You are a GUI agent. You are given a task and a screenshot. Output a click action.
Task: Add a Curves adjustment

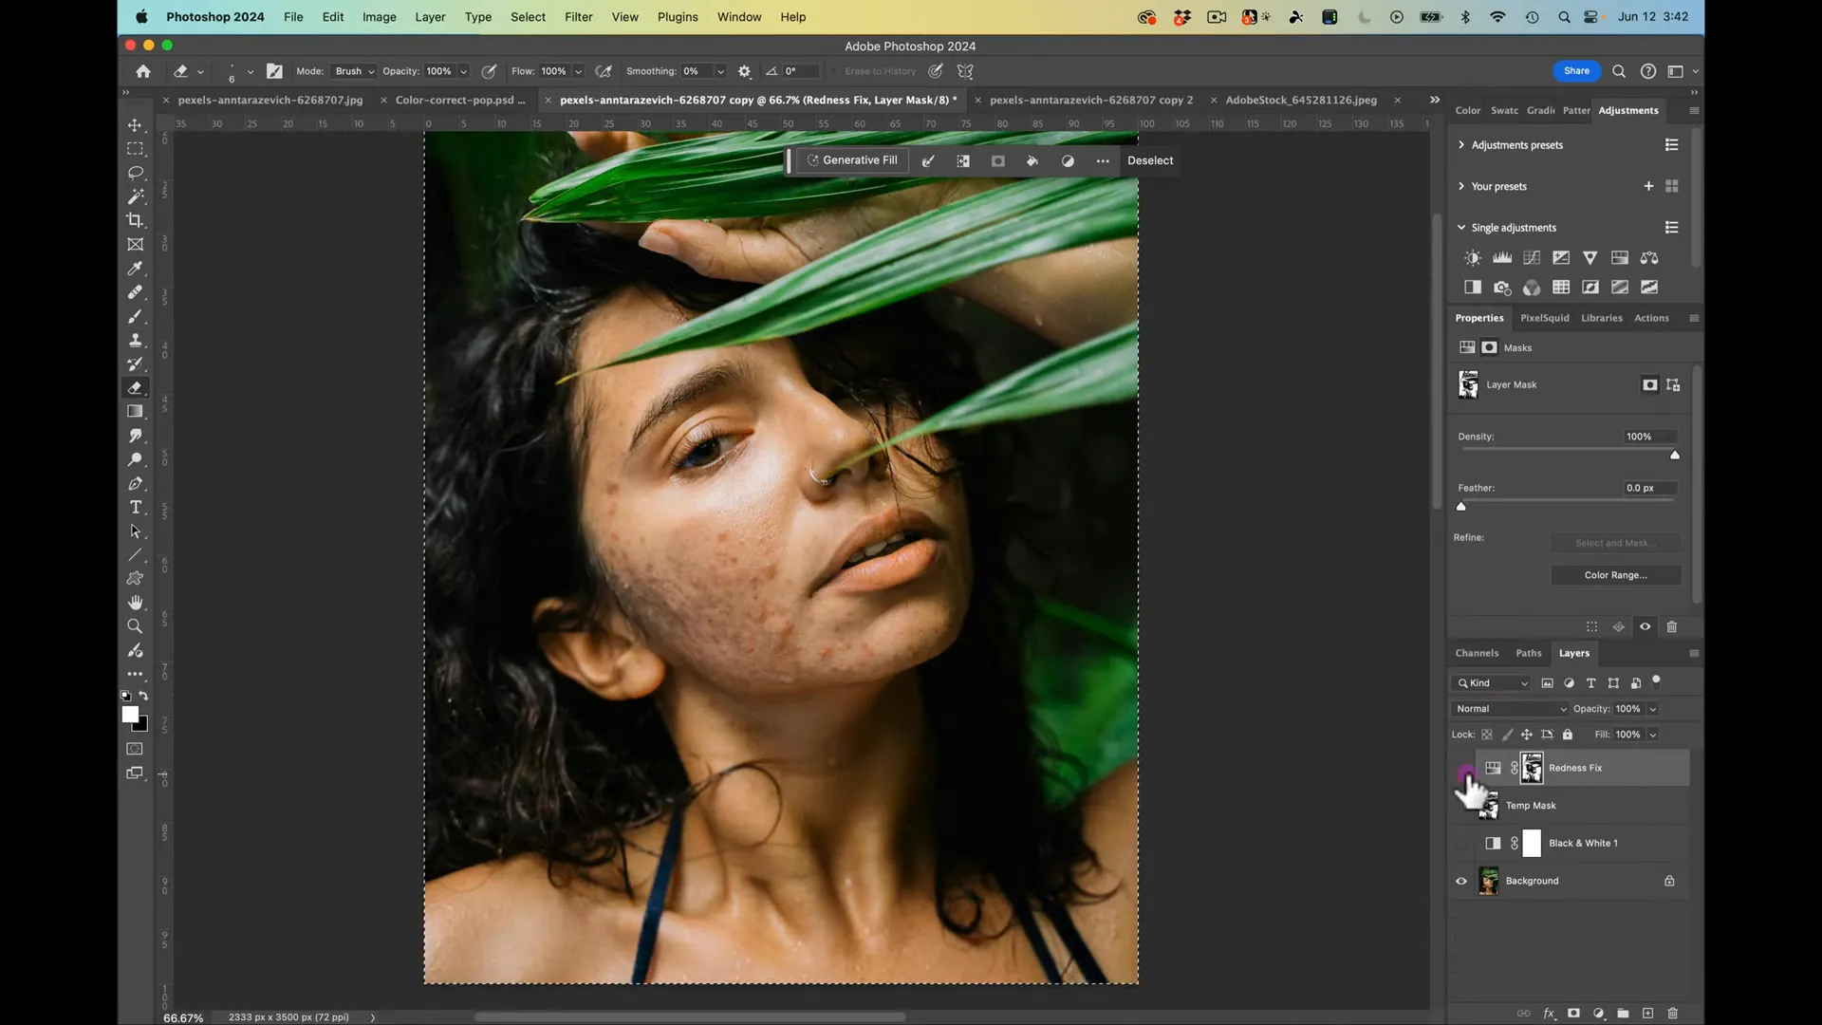(1532, 257)
